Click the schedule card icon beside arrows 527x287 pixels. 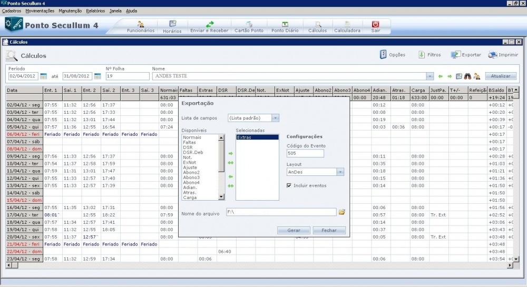(459, 76)
